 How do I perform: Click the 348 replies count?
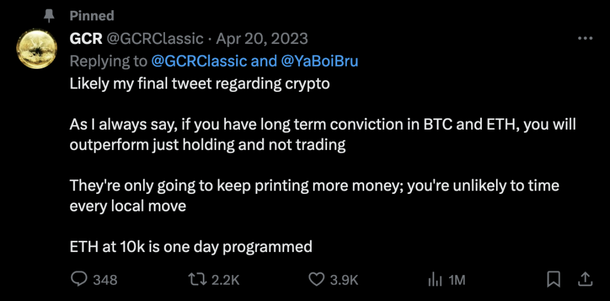[105, 280]
